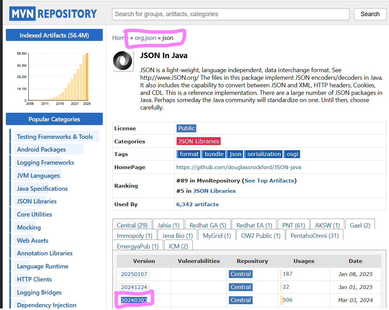Click the Mar 03, 2024 date cell

coord(355,300)
